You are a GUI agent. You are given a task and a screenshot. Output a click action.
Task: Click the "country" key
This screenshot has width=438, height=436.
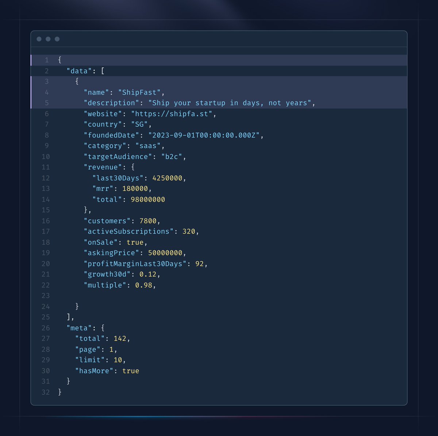(103, 124)
